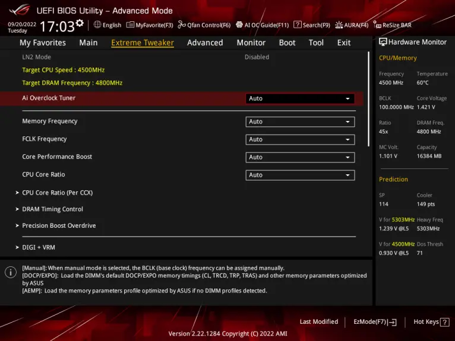Click the Prediction section heading
455x341 pixels.
tap(393, 179)
